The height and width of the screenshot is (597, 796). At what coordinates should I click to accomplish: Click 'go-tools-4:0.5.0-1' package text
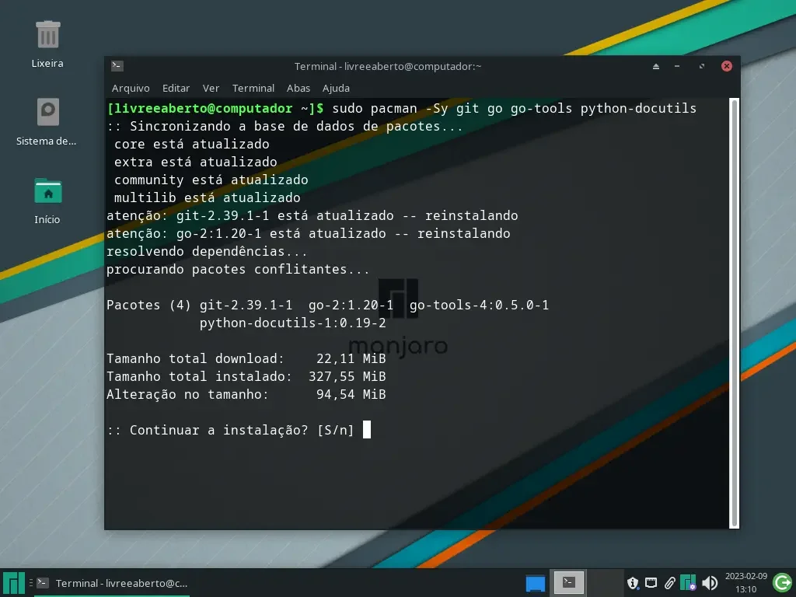tap(479, 305)
